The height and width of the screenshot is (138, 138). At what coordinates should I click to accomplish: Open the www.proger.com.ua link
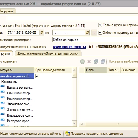(x=69, y=47)
